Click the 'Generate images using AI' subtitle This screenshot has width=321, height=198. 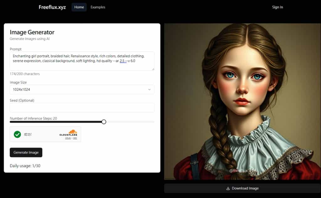(x=30, y=39)
